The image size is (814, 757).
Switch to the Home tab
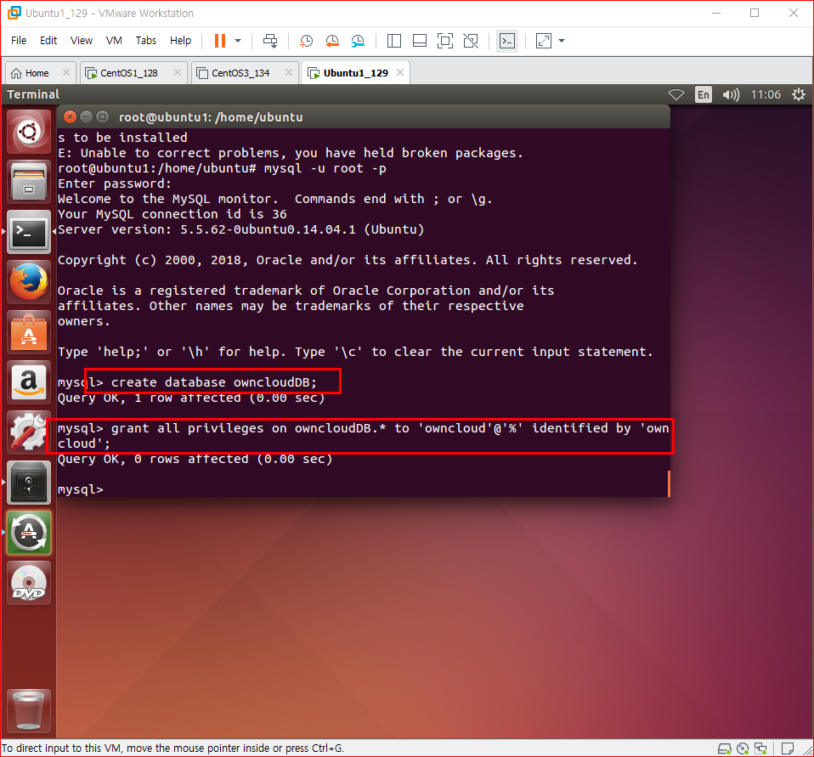point(37,73)
